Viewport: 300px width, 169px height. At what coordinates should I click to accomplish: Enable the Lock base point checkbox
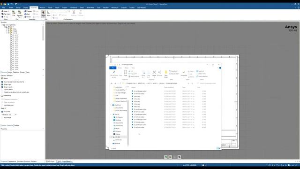(x=2, y=105)
